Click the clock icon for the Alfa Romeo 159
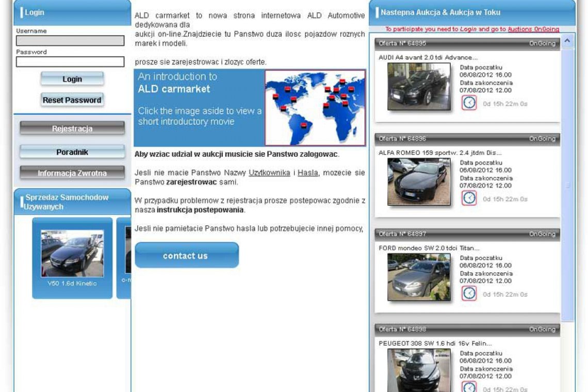Screen dimensions: 588x392 (469, 198)
